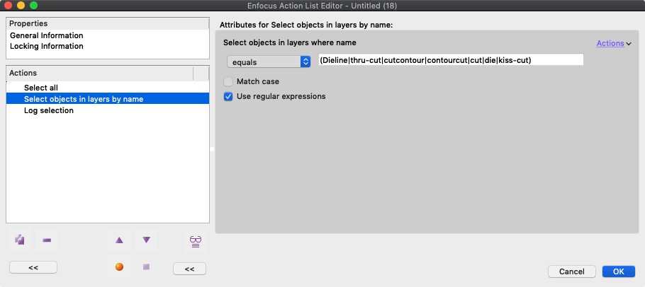Click the orange record ball icon

[x=119, y=267]
